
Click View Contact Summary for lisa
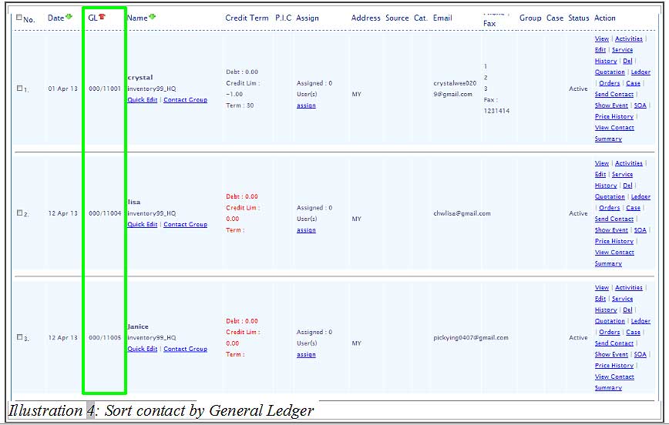(614, 258)
